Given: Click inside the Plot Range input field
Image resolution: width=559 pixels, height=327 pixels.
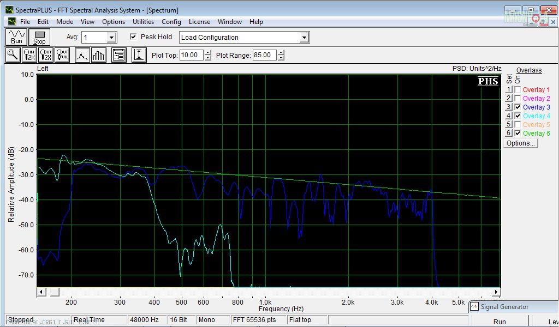Looking at the screenshot, I should click(x=264, y=55).
